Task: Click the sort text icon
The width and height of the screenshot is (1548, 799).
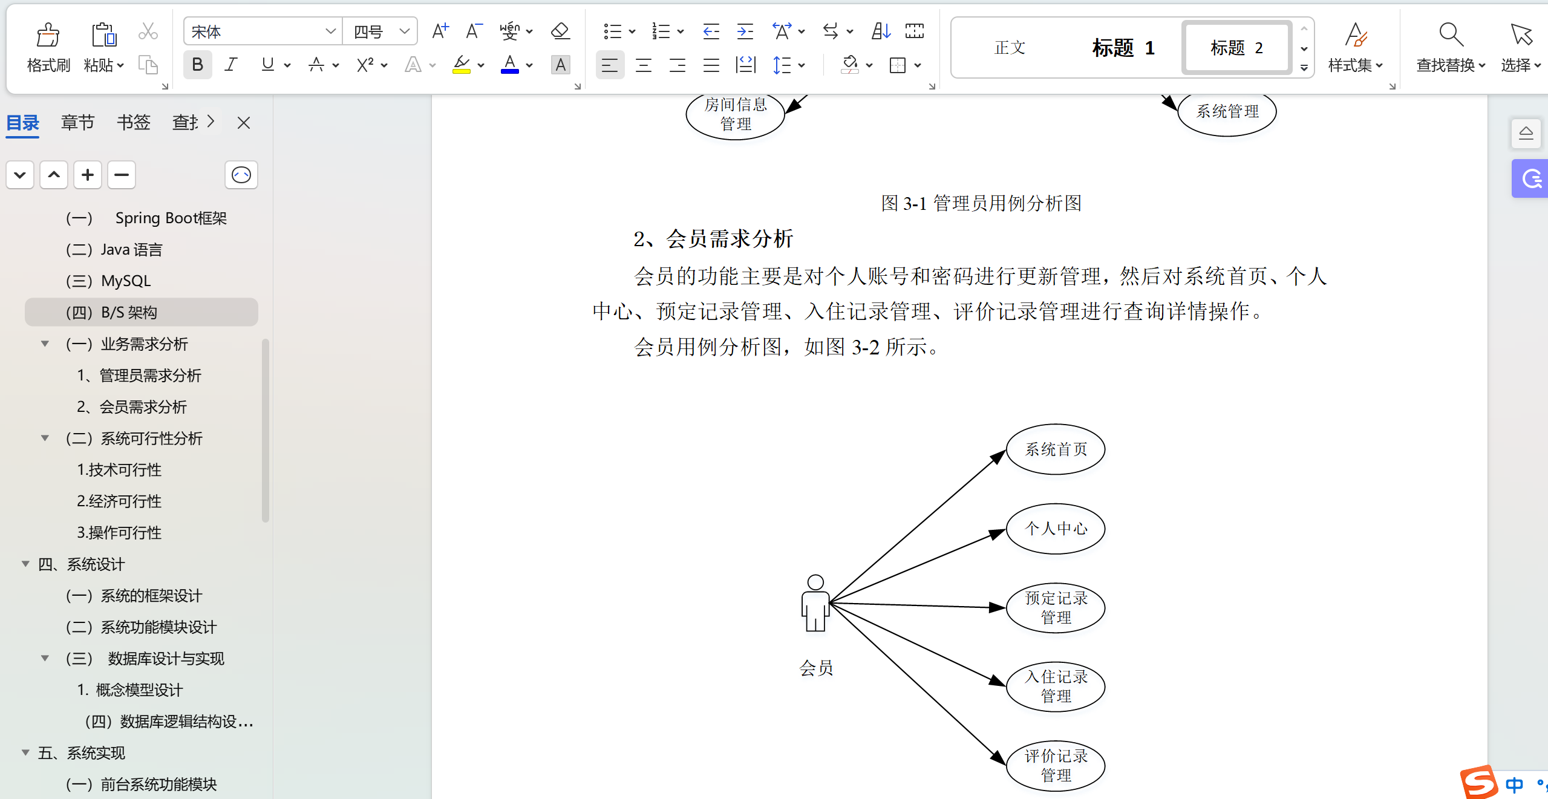Action: click(881, 31)
